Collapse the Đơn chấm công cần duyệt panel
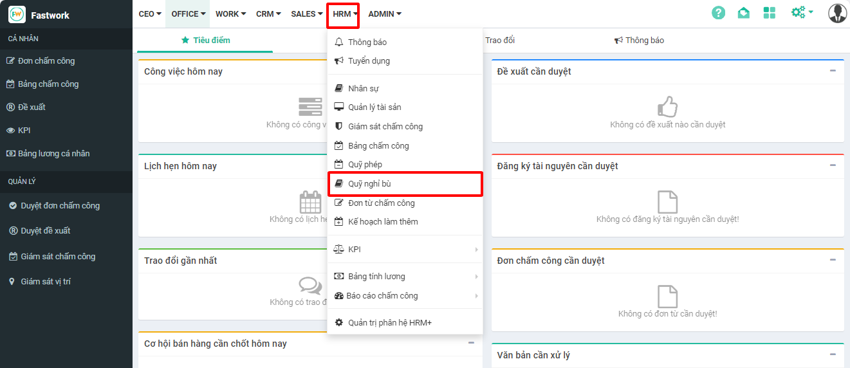 point(833,260)
